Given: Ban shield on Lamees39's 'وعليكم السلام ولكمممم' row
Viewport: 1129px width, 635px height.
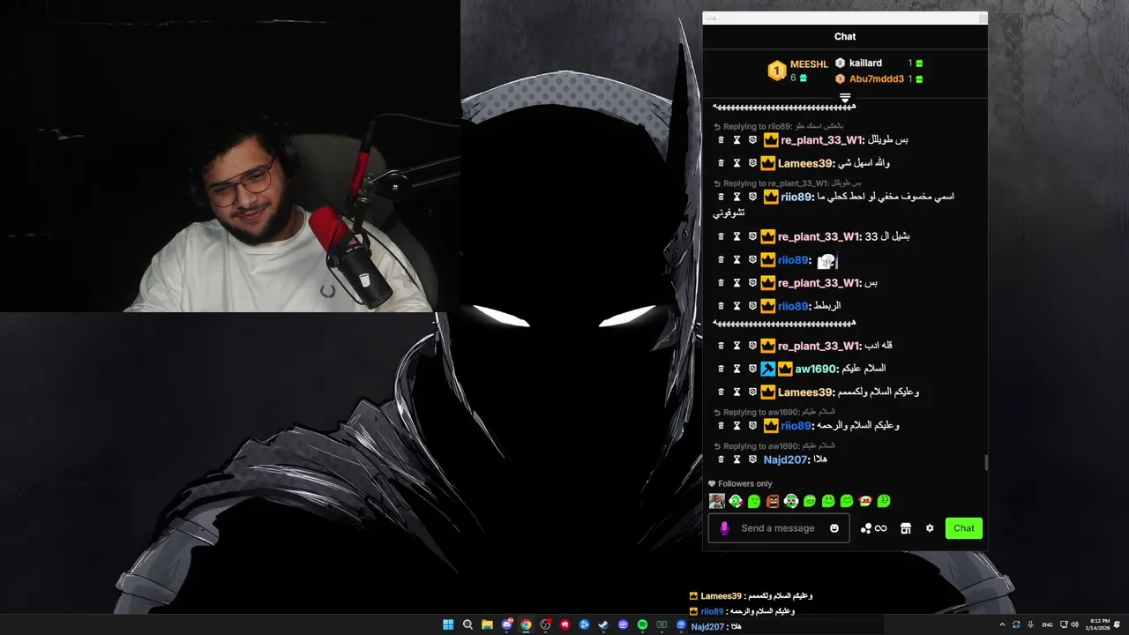Looking at the screenshot, I should pos(752,392).
